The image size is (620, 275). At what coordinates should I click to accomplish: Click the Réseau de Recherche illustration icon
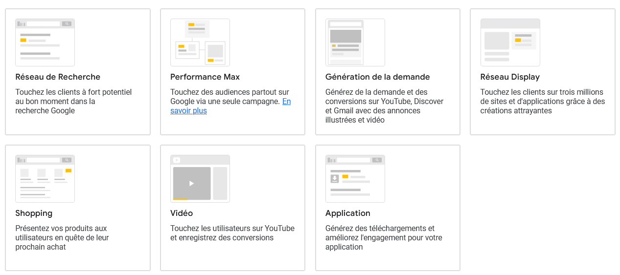coord(45,42)
